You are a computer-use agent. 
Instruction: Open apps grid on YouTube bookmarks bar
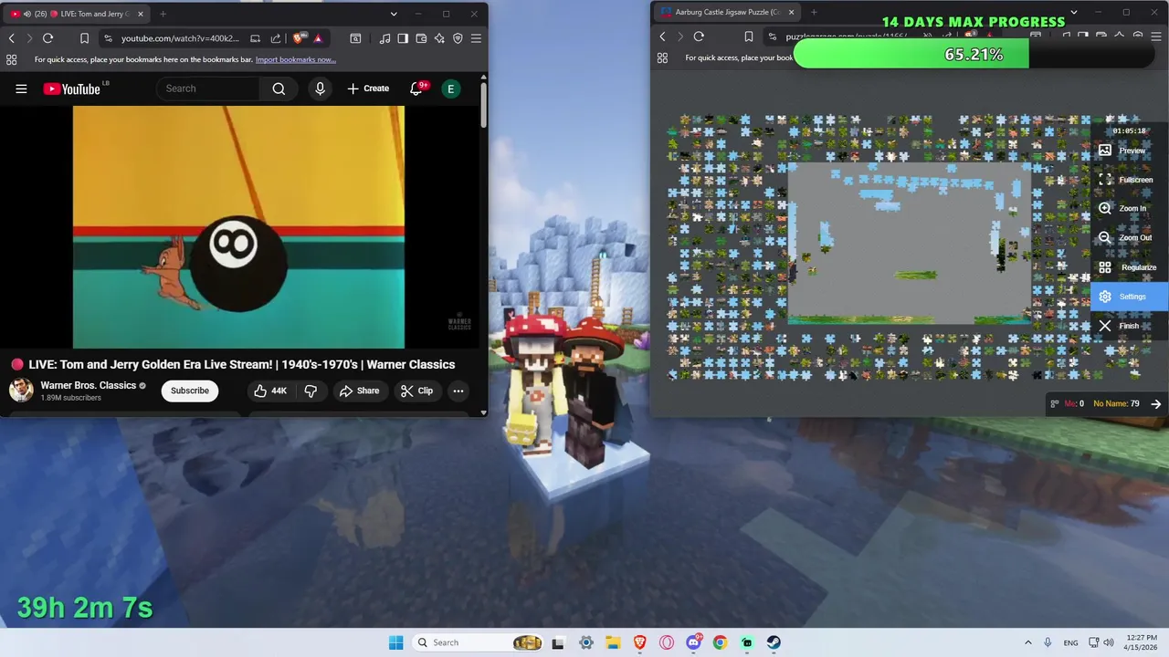click(11, 59)
